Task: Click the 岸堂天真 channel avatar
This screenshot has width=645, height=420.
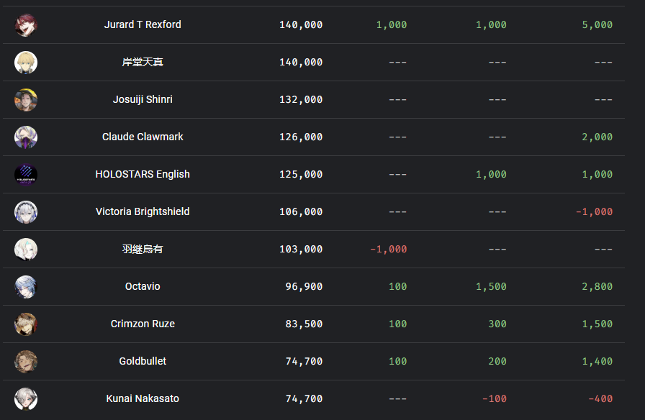Action: 26,63
